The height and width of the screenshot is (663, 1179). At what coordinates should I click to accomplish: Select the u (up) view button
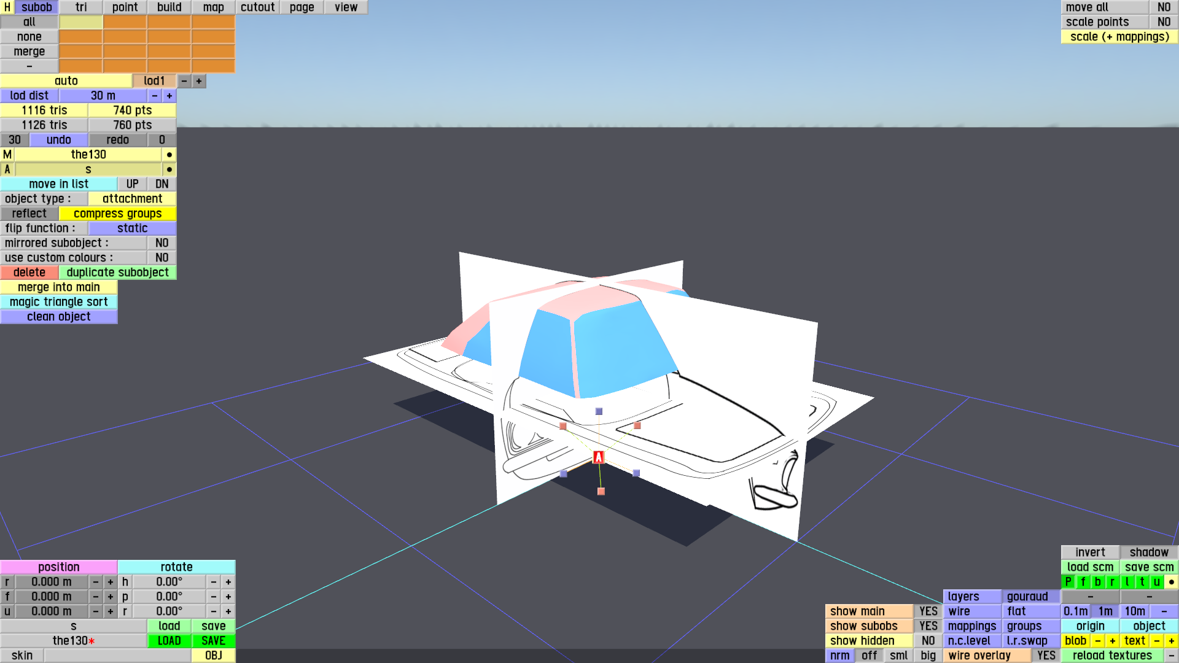click(1156, 582)
